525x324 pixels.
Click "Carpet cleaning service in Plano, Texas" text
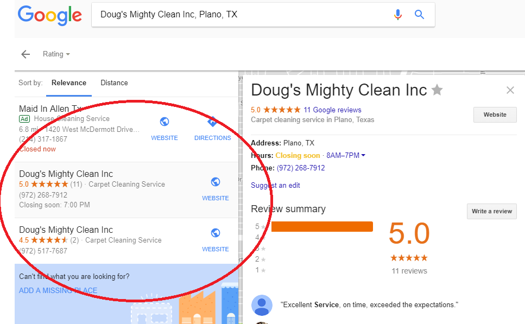click(x=312, y=120)
